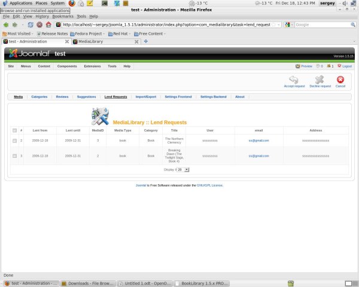The height and width of the screenshot is (287, 359).
Task: Open the terminal icon in top panel
Action: tap(105, 3)
